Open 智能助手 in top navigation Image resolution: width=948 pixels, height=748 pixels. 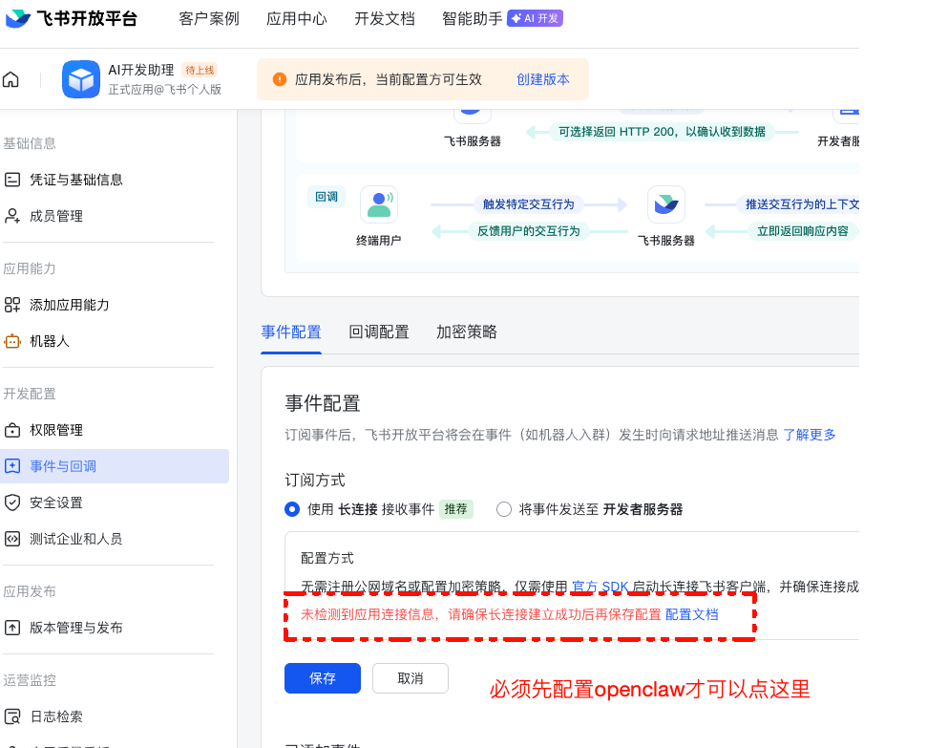click(473, 19)
